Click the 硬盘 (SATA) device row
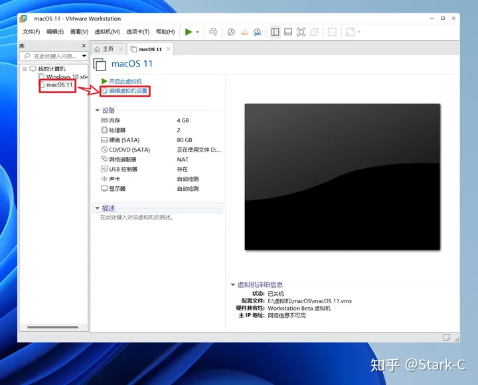478x385 pixels. click(x=161, y=140)
